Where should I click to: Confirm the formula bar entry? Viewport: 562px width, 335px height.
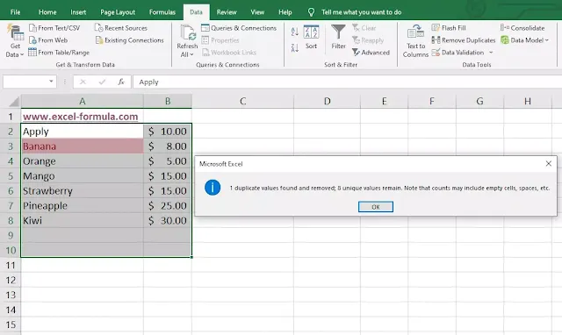coord(102,82)
